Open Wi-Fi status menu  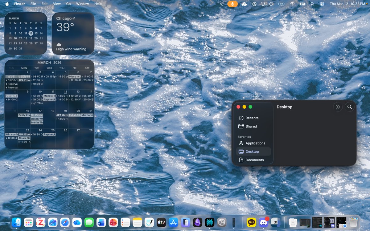click(292, 4)
